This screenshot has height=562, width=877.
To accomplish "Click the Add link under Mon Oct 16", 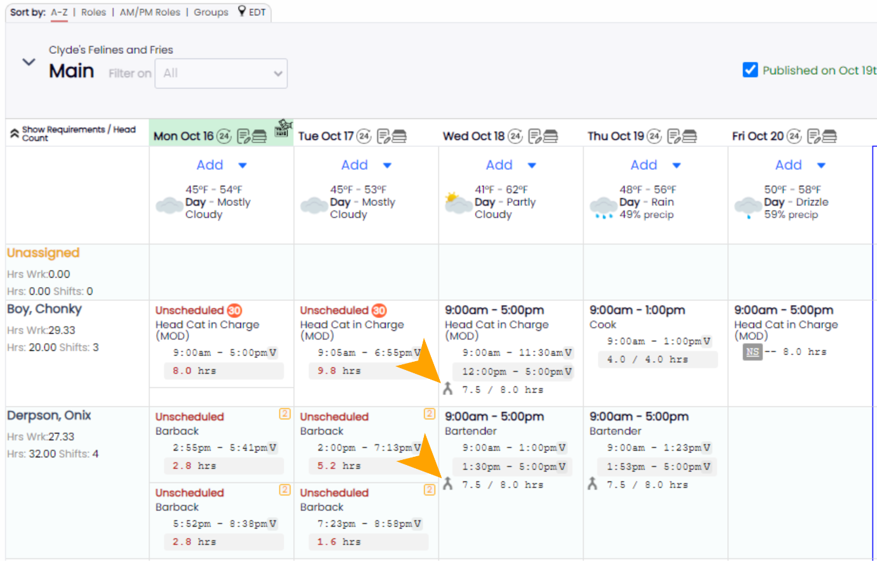I will click(209, 165).
